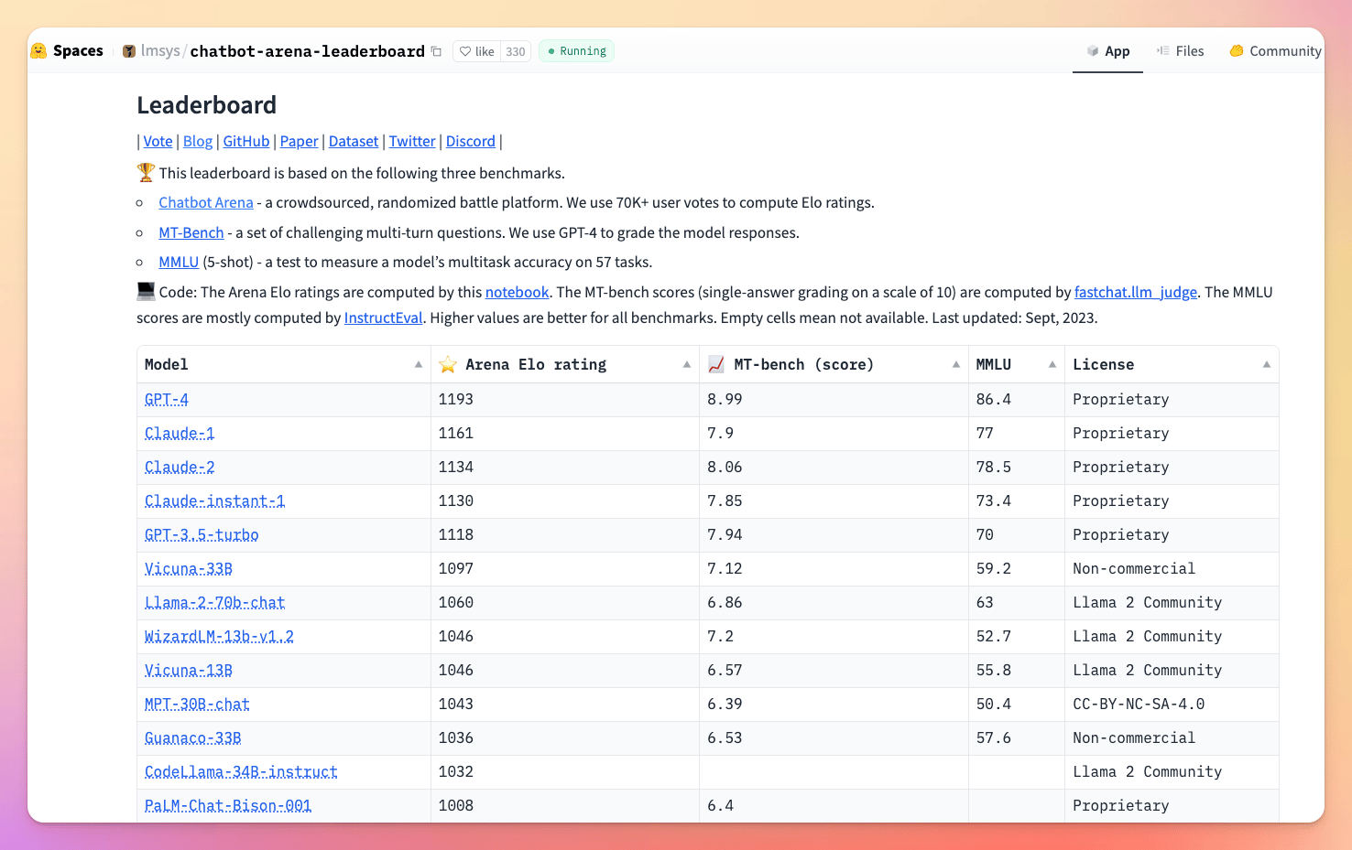Open the Vicuna-13B model link
This screenshot has height=850, width=1352.
(189, 671)
